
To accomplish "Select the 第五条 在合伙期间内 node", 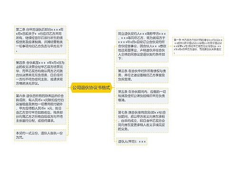I will (142, 96).
